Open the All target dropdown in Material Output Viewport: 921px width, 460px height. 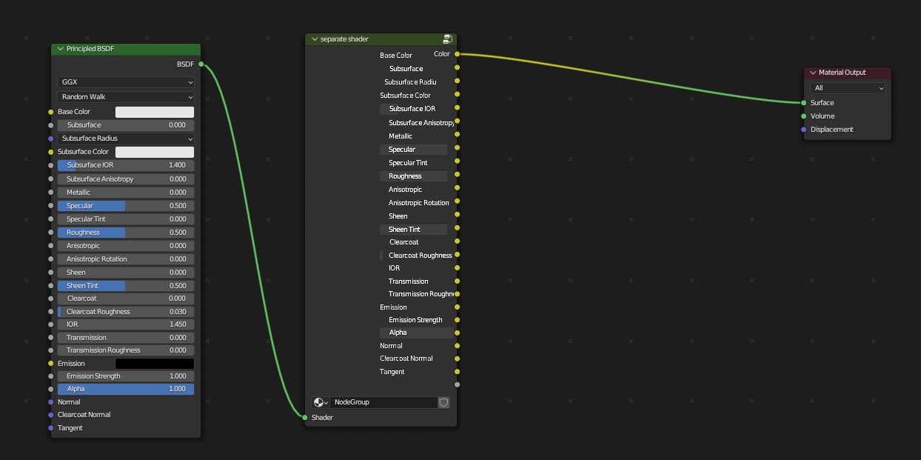click(x=848, y=88)
